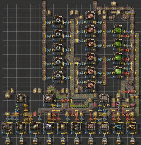Open the chest below the fast transport belt assembler

(90, 141)
